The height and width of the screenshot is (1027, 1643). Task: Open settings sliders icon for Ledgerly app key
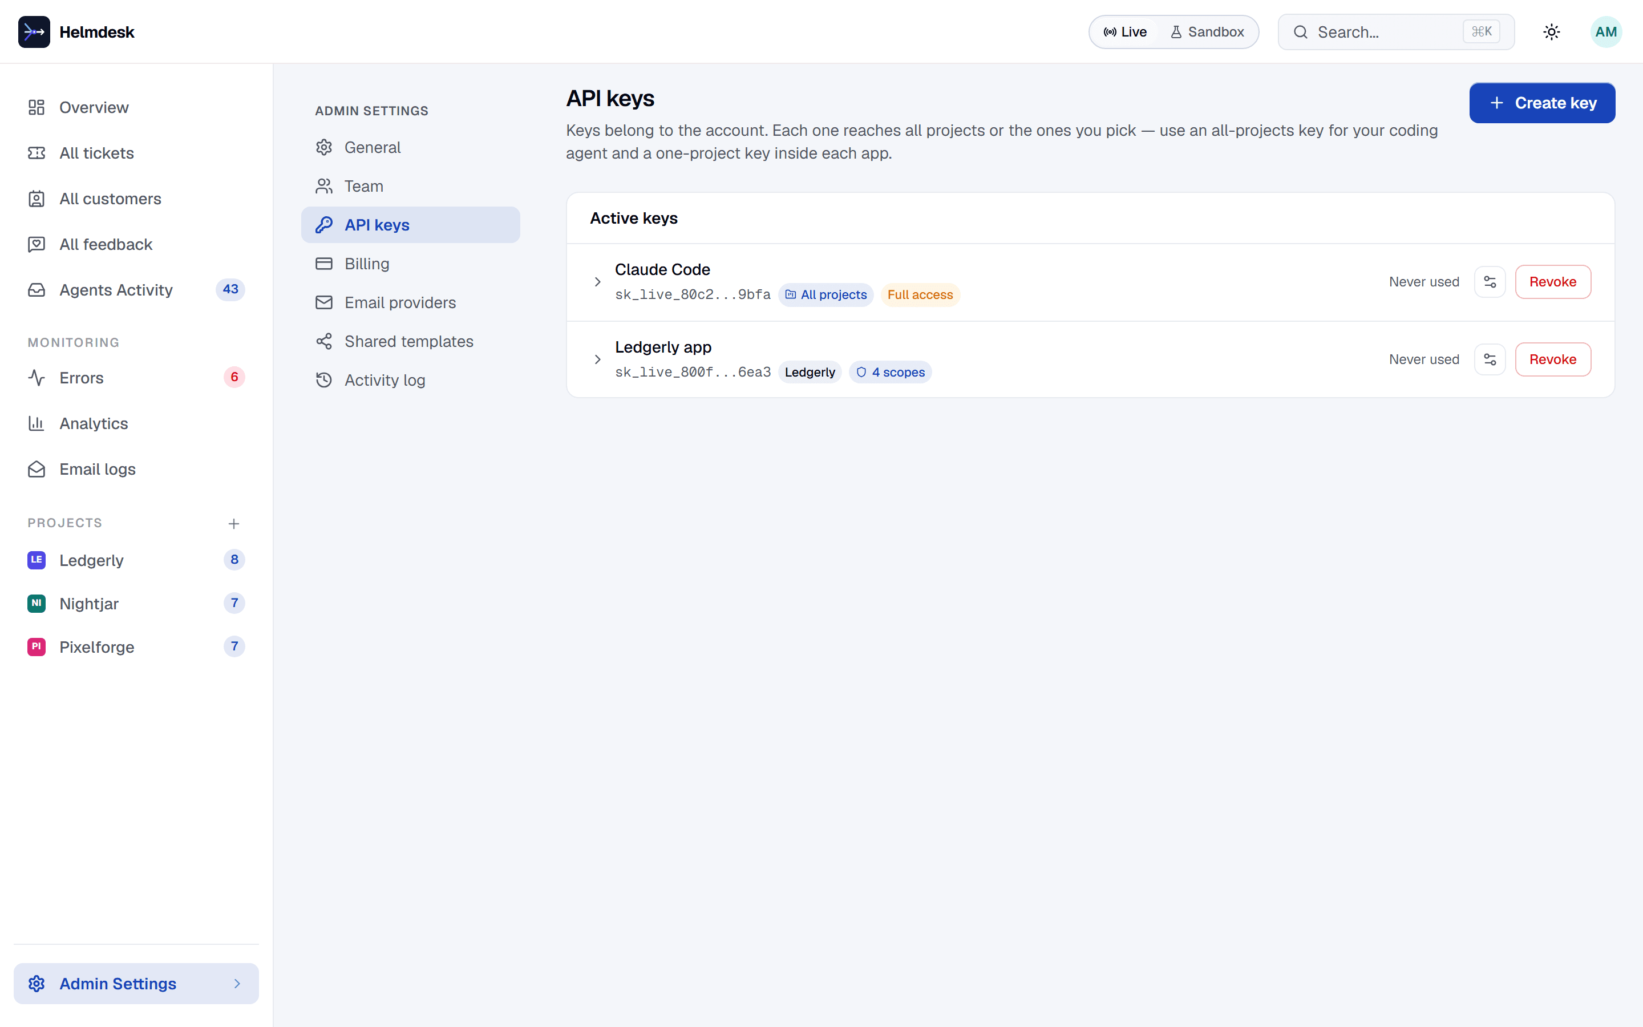coord(1490,359)
